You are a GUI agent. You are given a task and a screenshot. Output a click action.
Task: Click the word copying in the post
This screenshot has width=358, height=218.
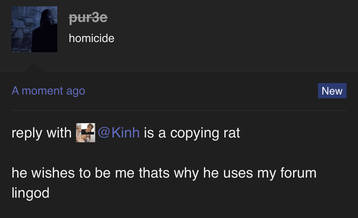(x=194, y=133)
